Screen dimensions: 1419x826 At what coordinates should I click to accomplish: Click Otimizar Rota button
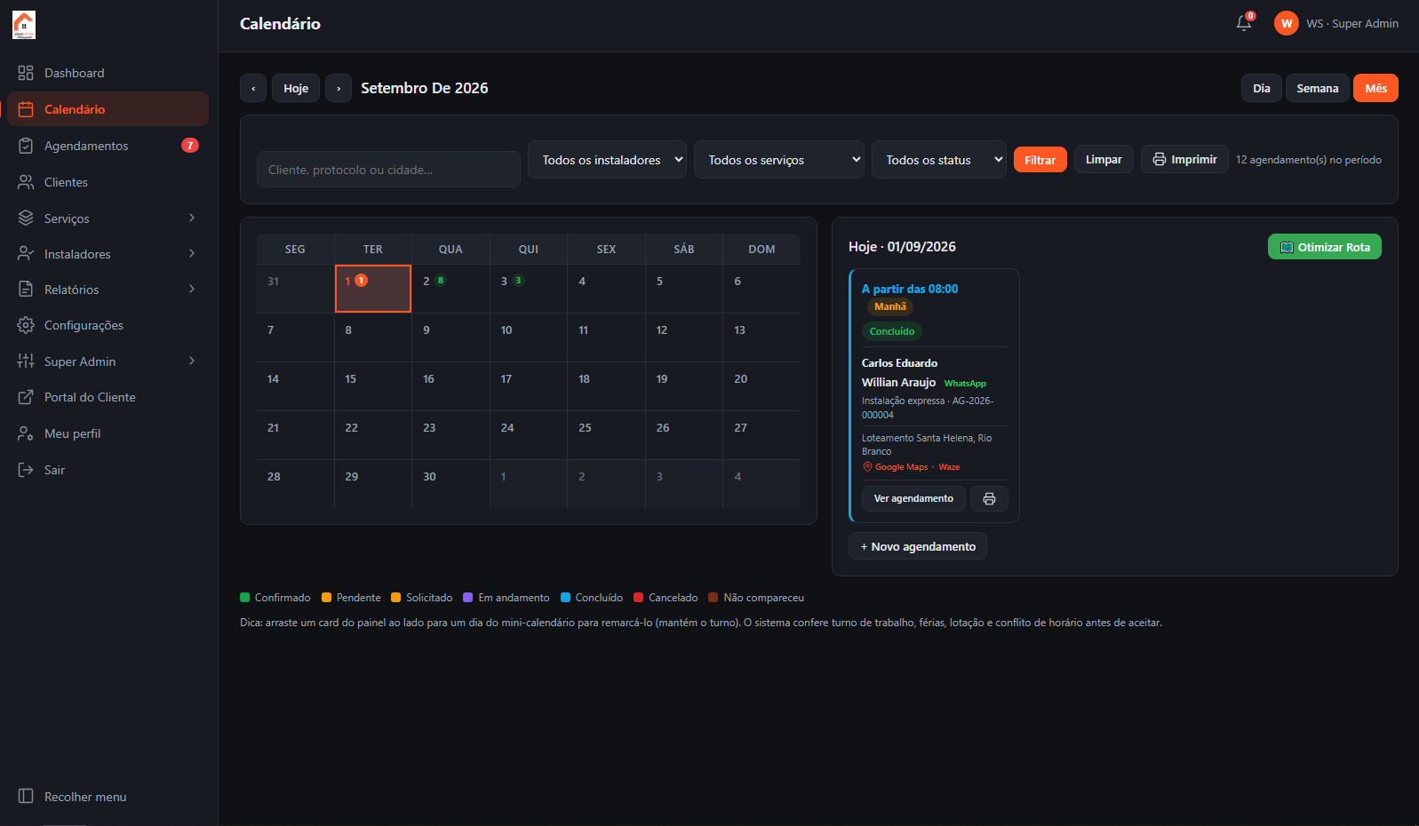click(1324, 247)
